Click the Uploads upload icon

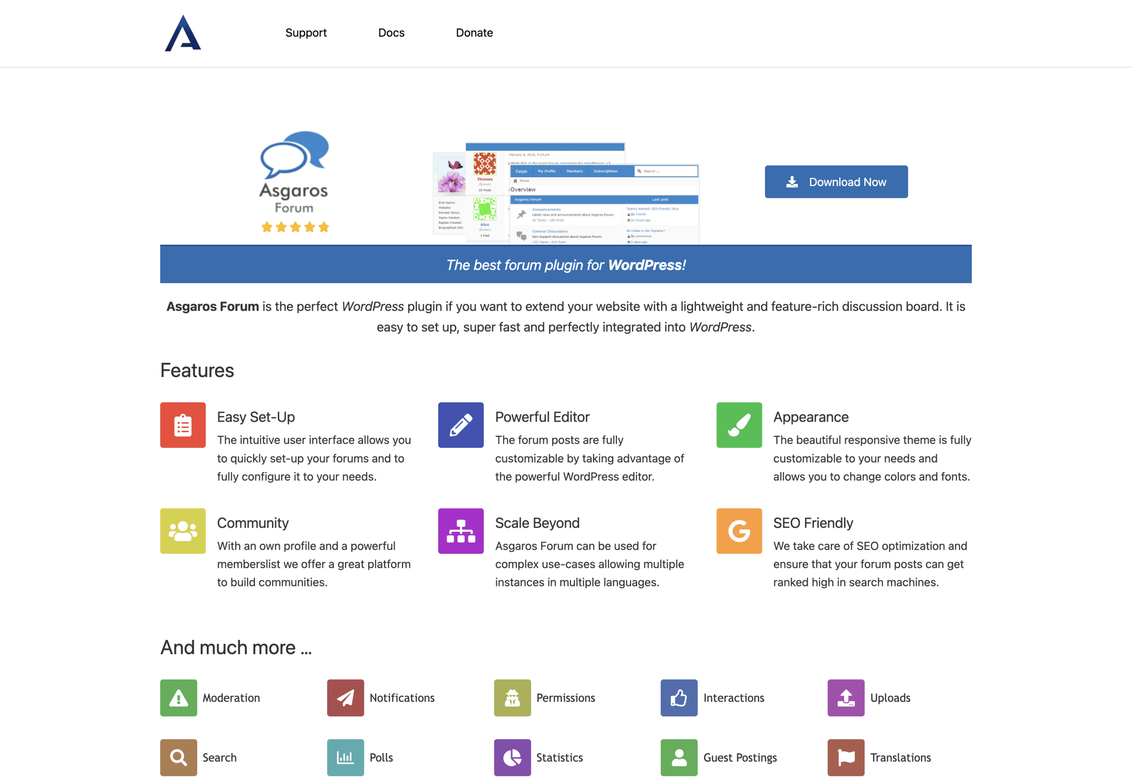pyautogui.click(x=846, y=697)
